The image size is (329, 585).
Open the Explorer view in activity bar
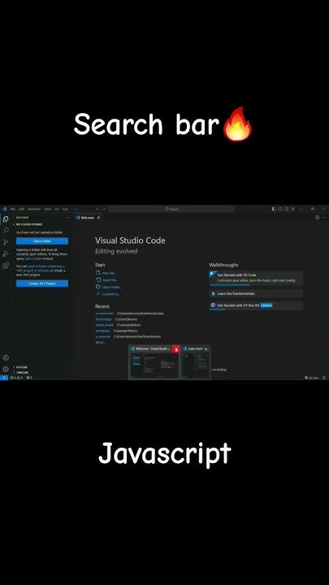pos(6,219)
